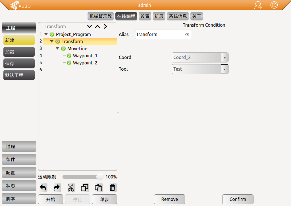Open the 系统信息 tab
The image size is (291, 206).
point(178,16)
